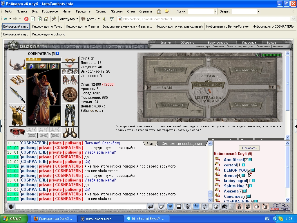Open the back history dropdown arrow
Viewport: 297px width, 223px height.
pyautogui.click(x=10, y=19)
